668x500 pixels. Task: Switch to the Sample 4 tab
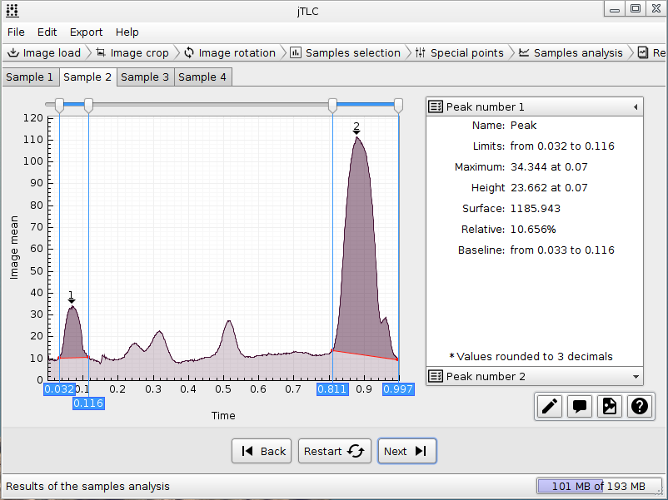pos(202,77)
